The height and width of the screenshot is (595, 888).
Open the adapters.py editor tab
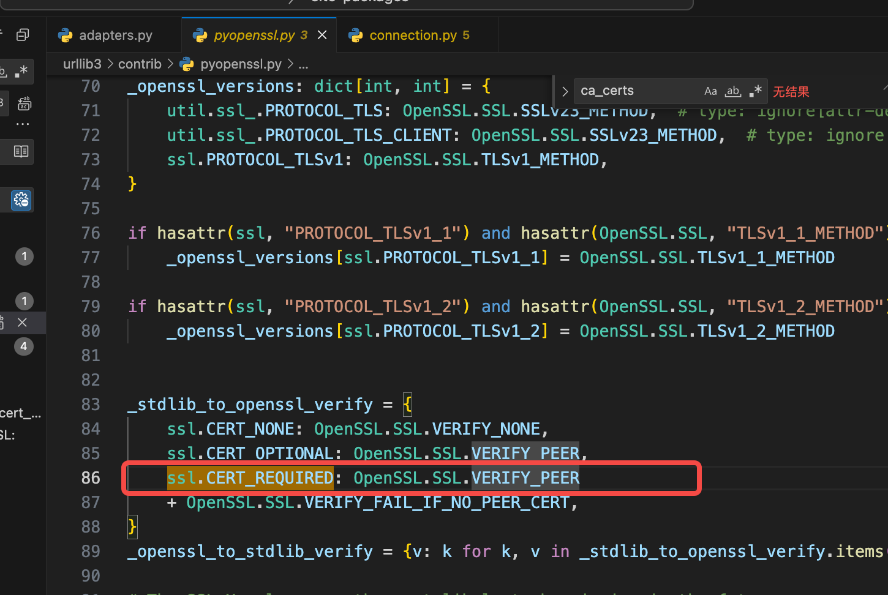tap(113, 36)
